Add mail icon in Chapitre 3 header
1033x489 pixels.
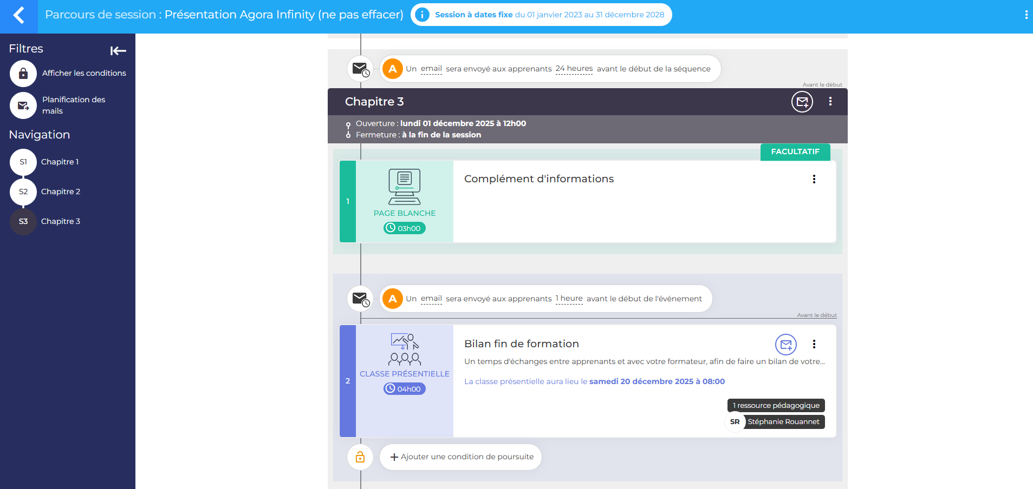click(x=802, y=102)
